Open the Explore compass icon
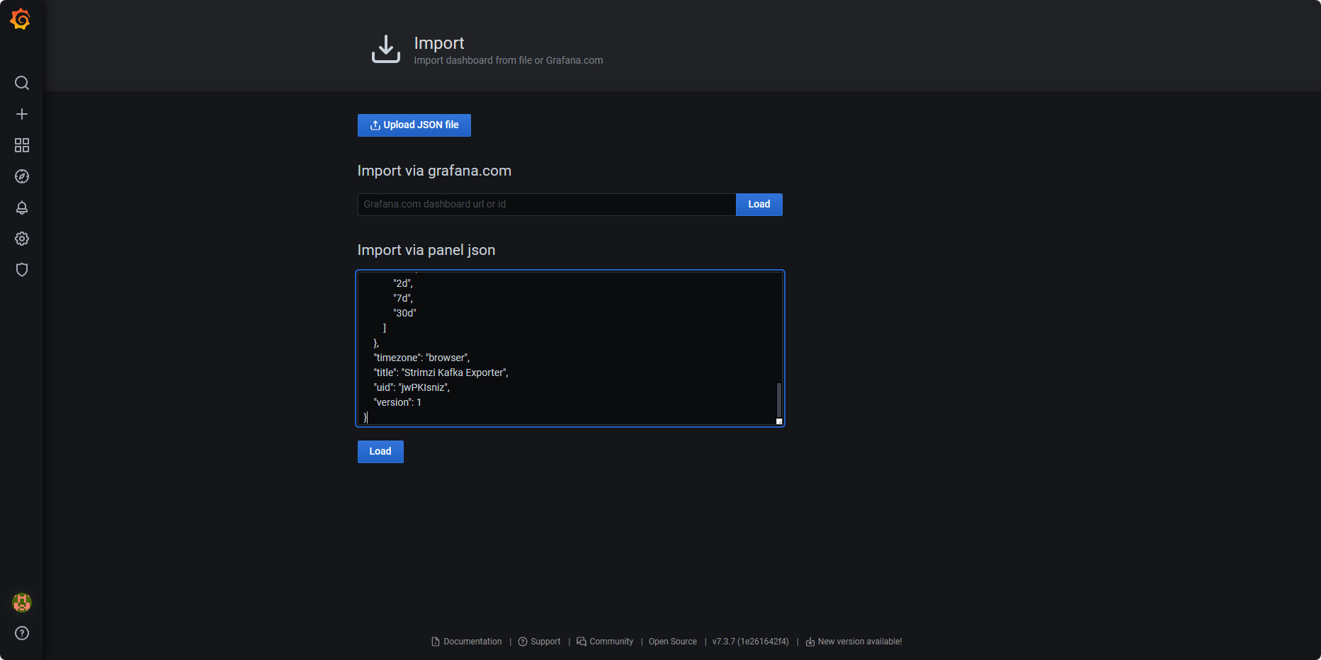This screenshot has height=660, width=1321. (22, 176)
